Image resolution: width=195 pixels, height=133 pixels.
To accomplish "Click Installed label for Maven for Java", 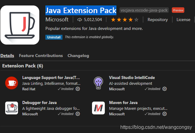I will coord(152,114).
